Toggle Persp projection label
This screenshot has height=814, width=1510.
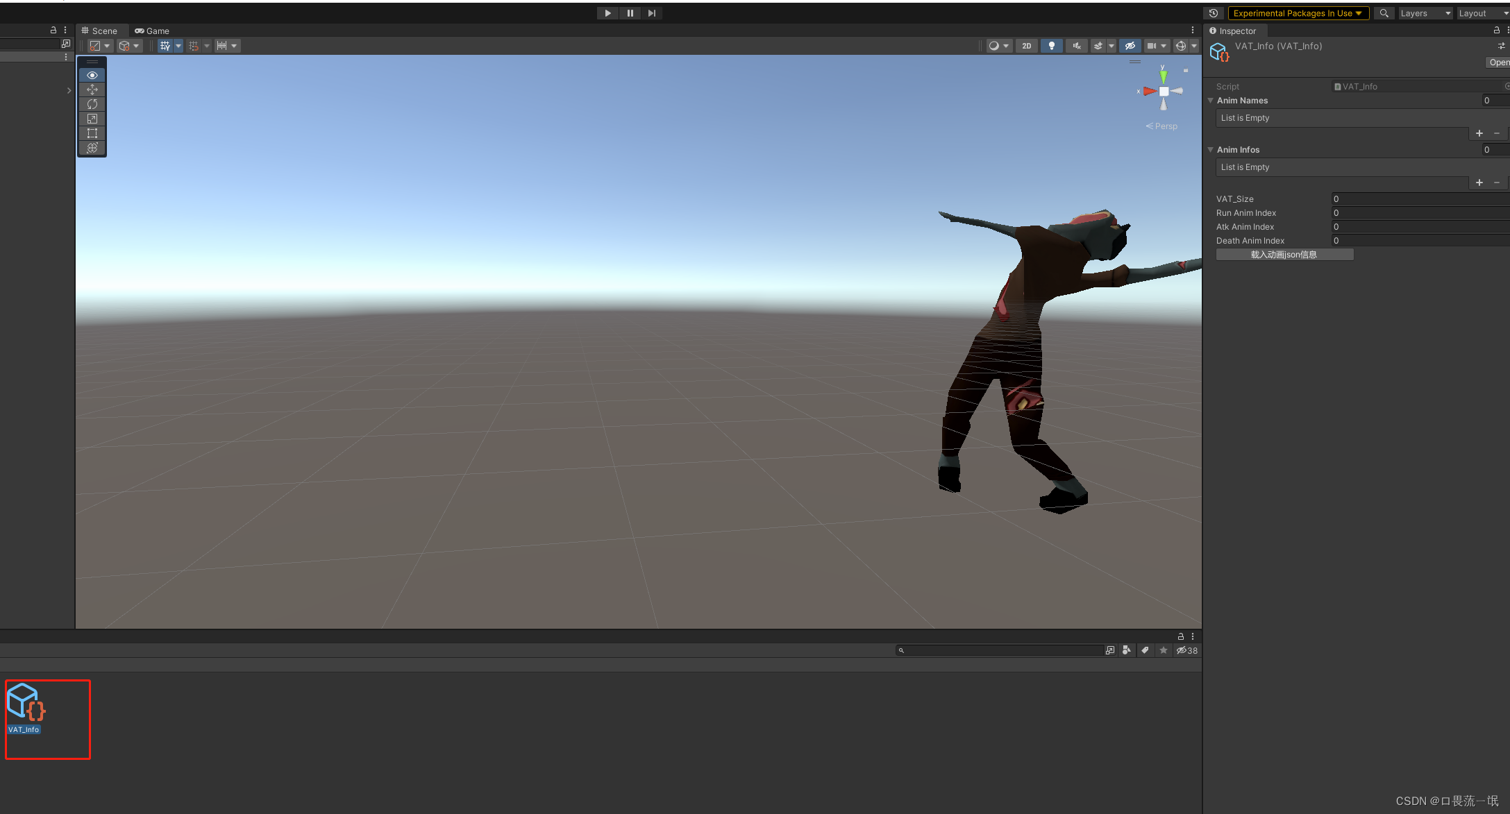(x=1161, y=126)
